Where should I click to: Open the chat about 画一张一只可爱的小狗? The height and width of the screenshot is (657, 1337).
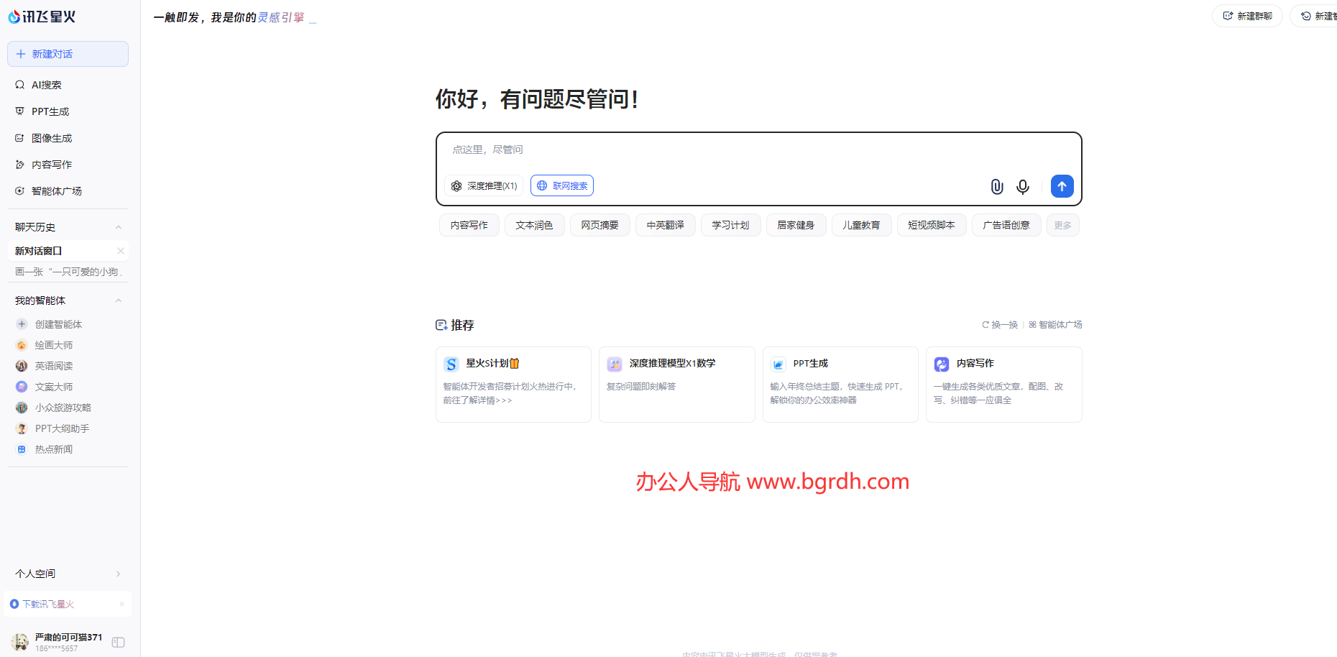point(68,272)
